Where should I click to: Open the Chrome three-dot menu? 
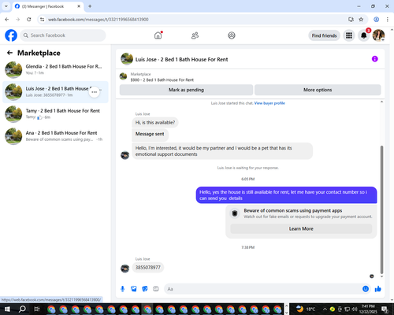pyautogui.click(x=388, y=20)
